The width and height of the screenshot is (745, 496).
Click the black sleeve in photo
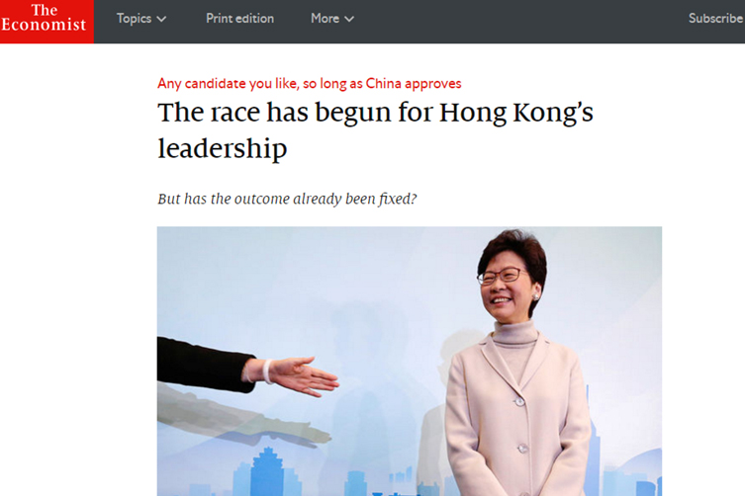point(204,365)
